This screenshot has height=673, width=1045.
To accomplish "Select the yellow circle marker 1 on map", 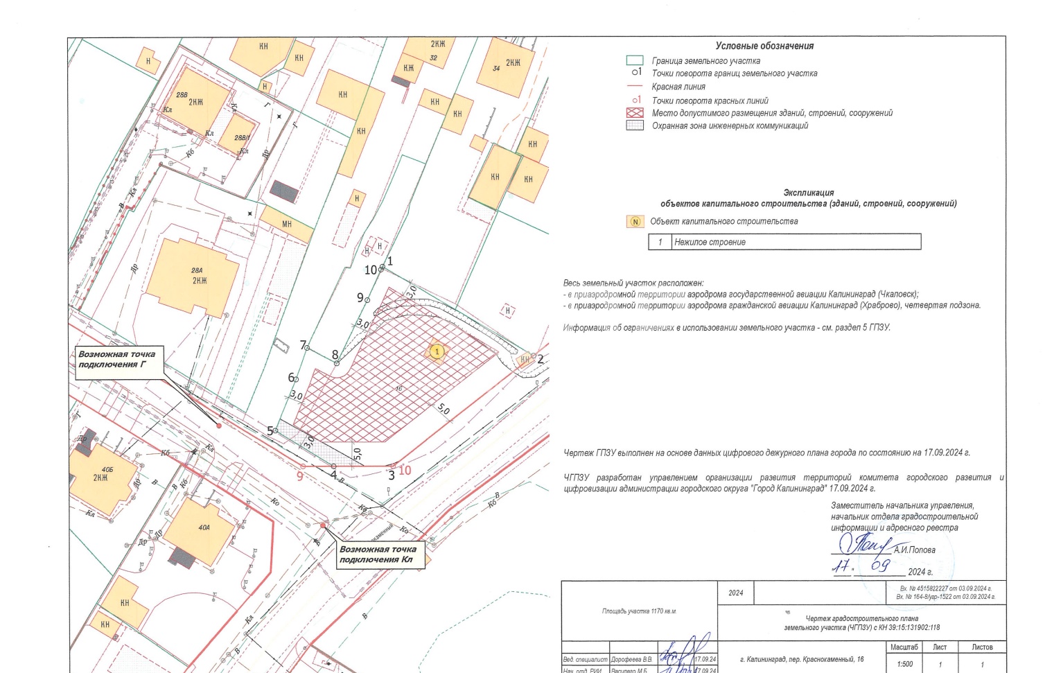I will [437, 351].
